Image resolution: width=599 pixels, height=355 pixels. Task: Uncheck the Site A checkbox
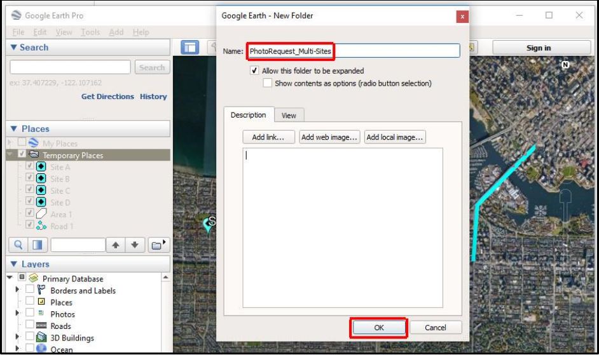[x=29, y=166]
